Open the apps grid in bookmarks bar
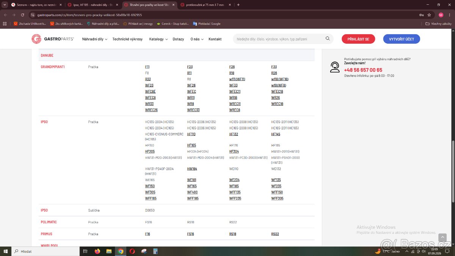 tap(4, 24)
